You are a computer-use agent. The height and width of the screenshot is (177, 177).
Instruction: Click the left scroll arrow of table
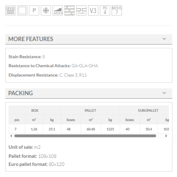click(11, 136)
